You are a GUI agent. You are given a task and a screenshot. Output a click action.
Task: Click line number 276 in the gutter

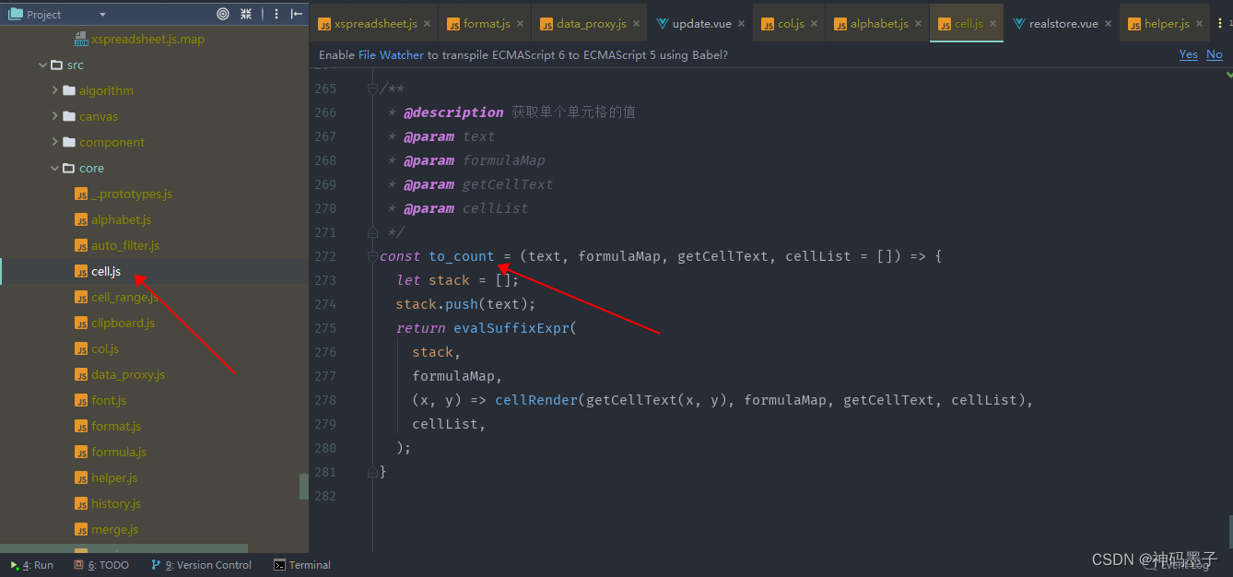click(x=325, y=352)
